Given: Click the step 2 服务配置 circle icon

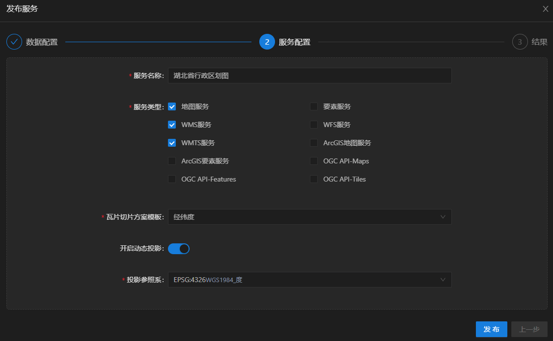Looking at the screenshot, I should 267,42.
